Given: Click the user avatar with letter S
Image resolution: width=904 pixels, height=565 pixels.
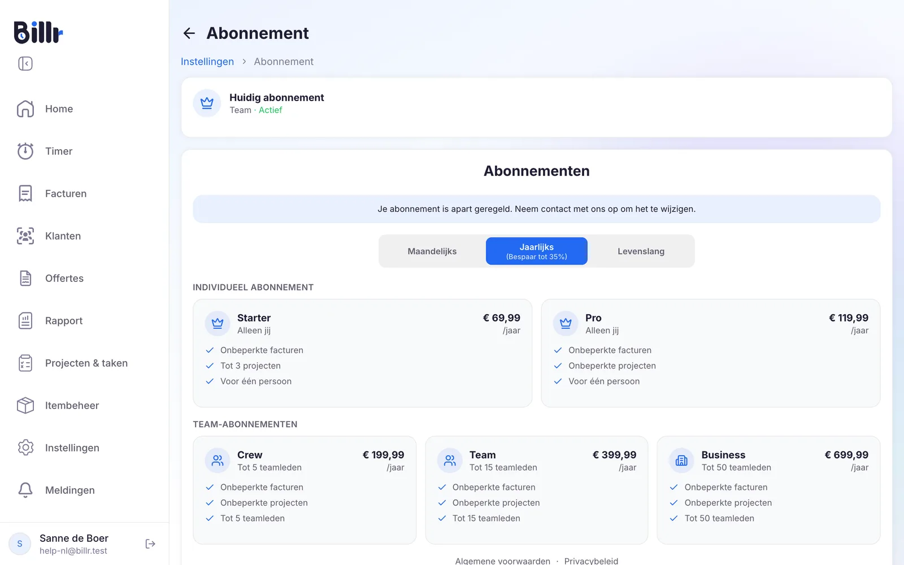Looking at the screenshot, I should (20, 544).
